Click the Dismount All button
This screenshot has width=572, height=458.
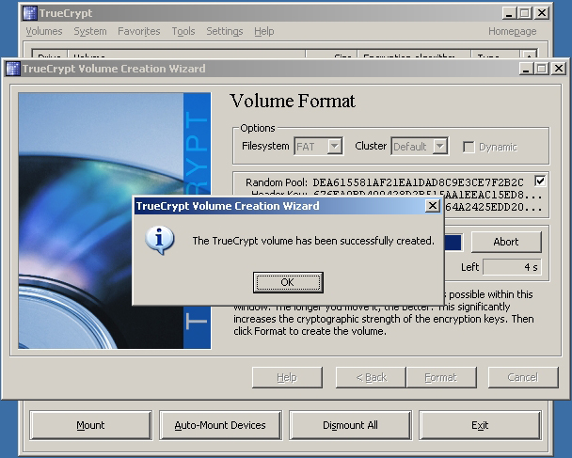(350, 425)
